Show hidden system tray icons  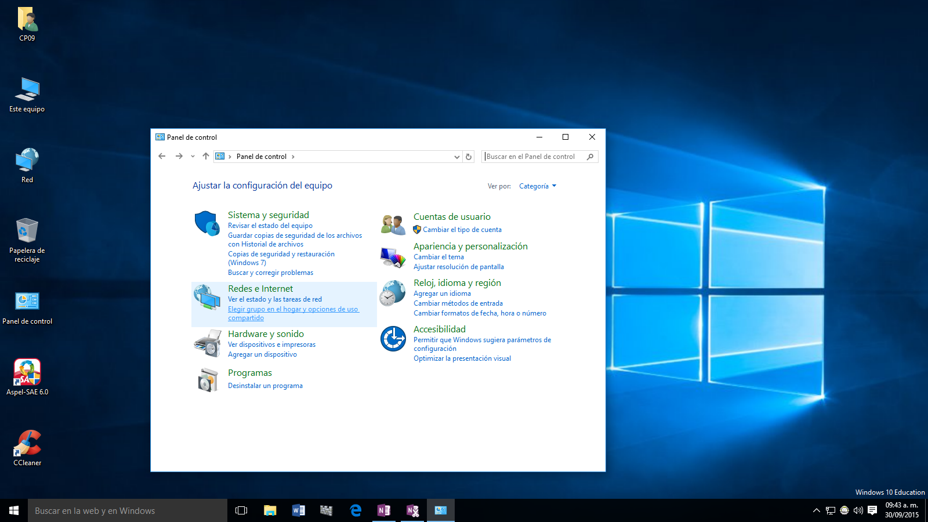(817, 510)
